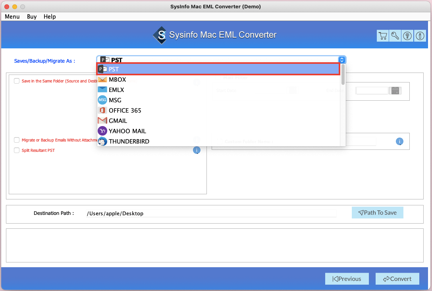
Task: Click the PST icon in dropdown list
Action: [103, 69]
